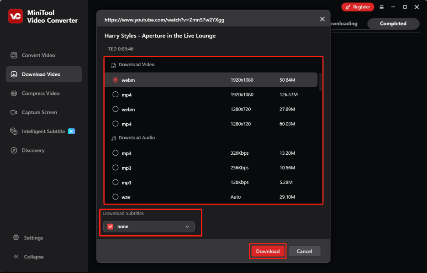Select wav Auto radio button
Image resolution: width=427 pixels, height=273 pixels.
(116, 197)
